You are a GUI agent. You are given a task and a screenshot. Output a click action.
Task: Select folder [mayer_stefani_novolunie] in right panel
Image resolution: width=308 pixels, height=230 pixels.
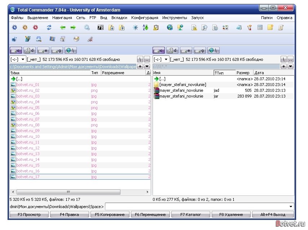pos(224,85)
